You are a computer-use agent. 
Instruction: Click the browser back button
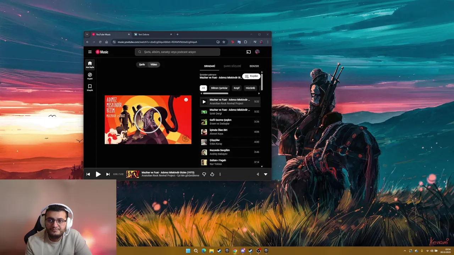click(x=88, y=42)
